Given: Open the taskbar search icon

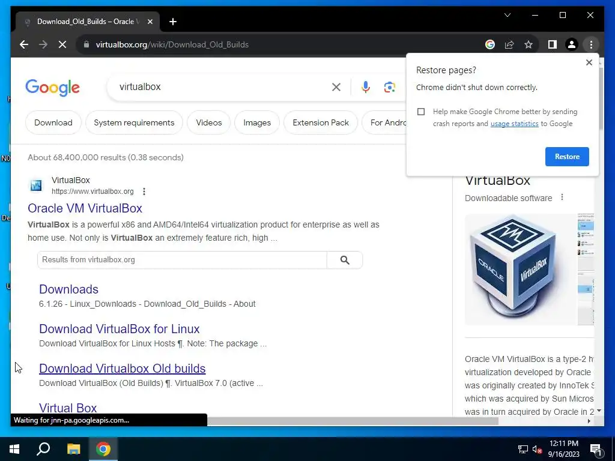Looking at the screenshot, I should tap(43, 449).
